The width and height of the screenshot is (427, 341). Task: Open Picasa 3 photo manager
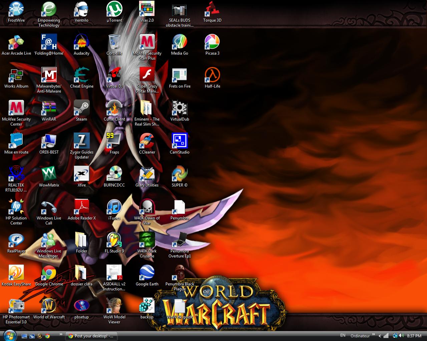coord(212,42)
